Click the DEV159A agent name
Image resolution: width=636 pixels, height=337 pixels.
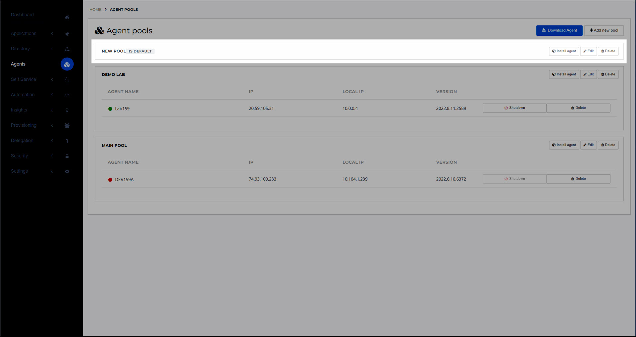[124, 180]
